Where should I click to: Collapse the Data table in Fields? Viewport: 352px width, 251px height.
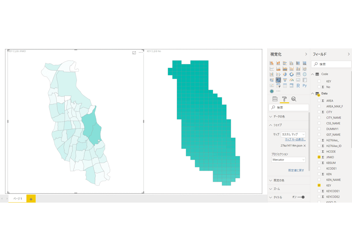pyautogui.click(x=312, y=94)
